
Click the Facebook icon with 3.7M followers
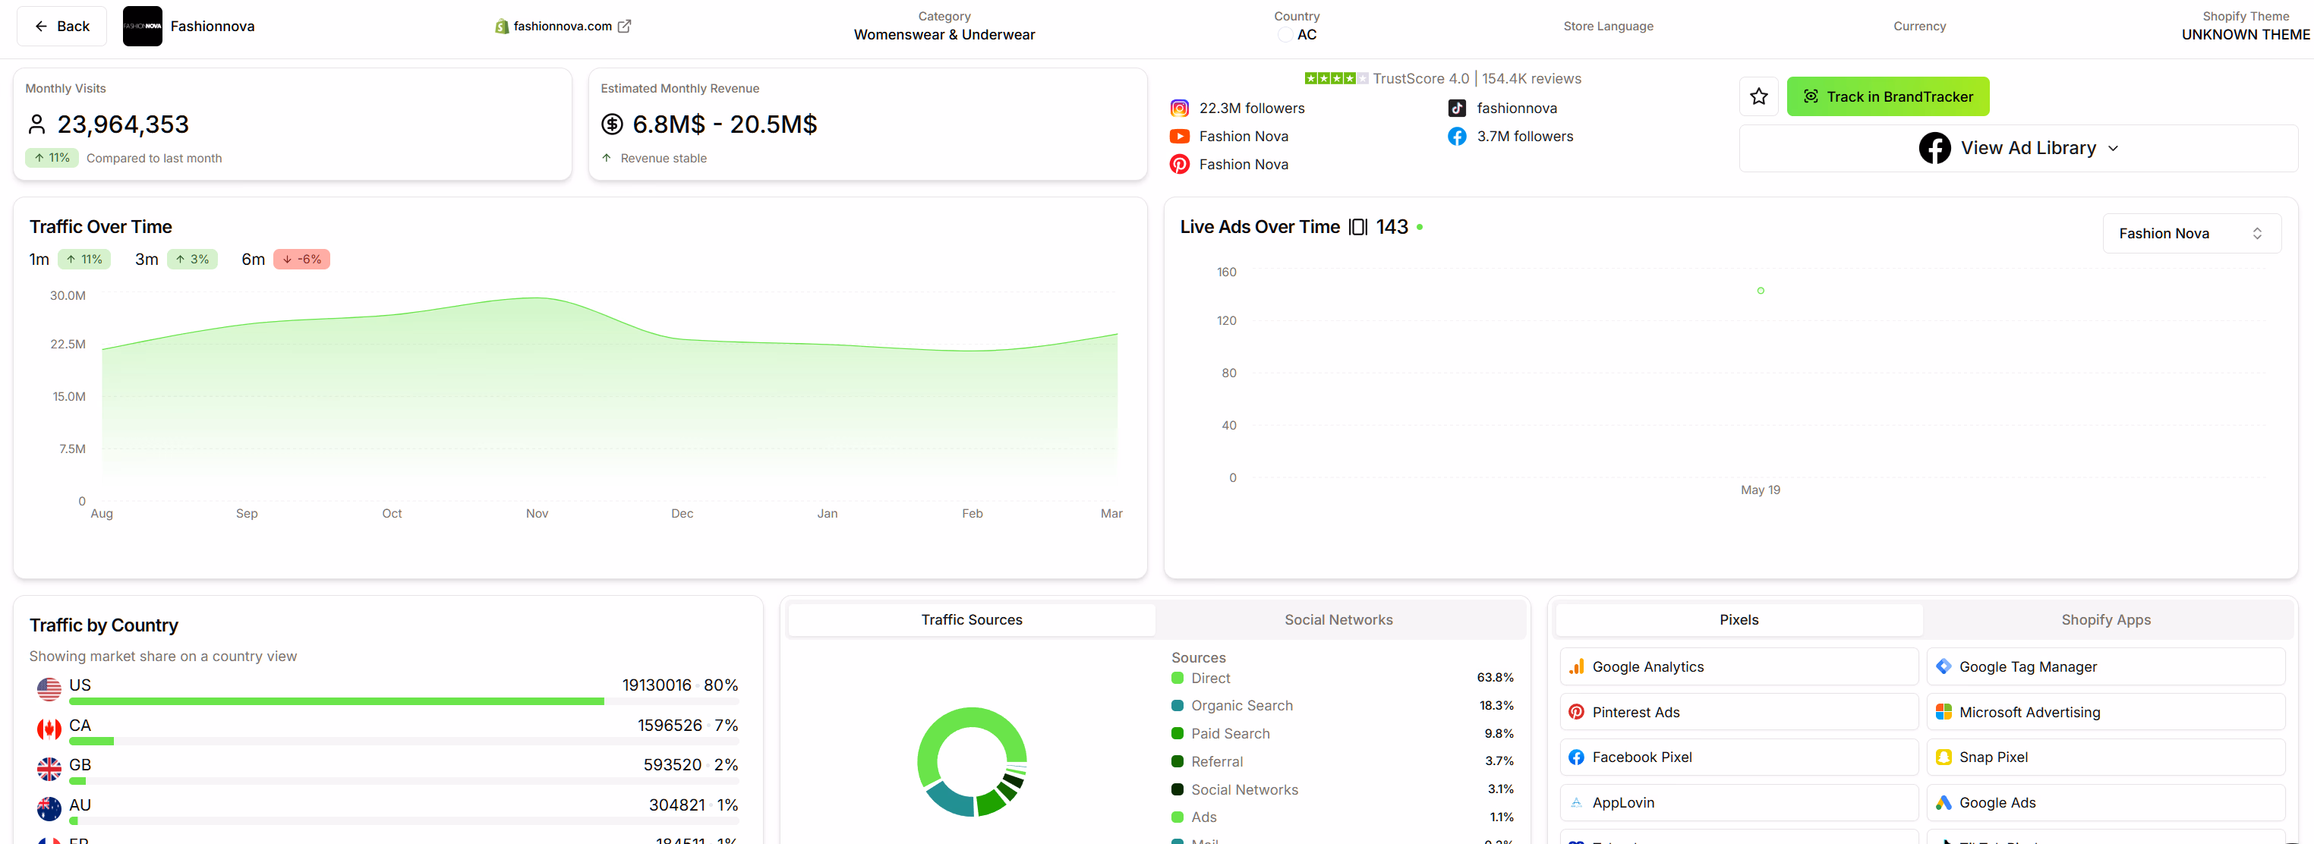coord(1457,137)
